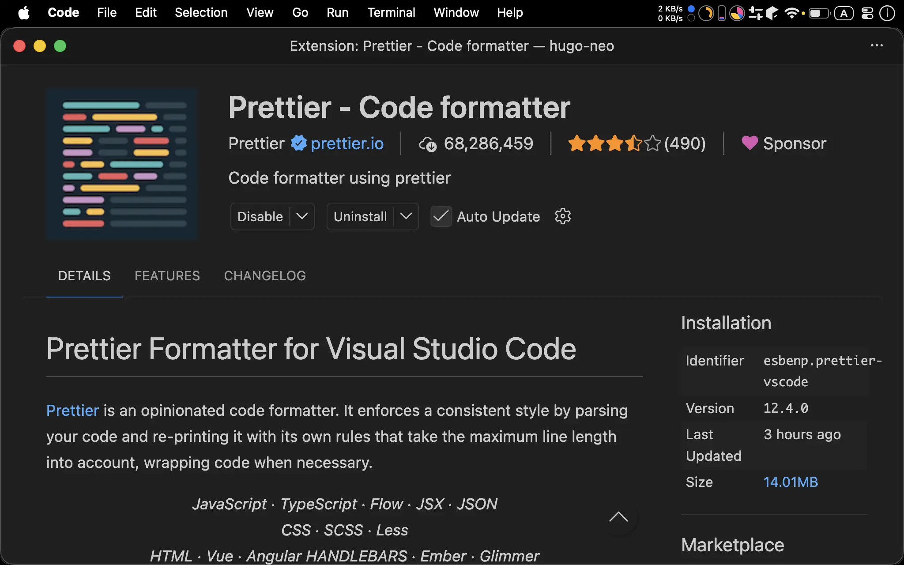The width and height of the screenshot is (904, 565).
Task: Open the File menu
Action: (x=107, y=13)
